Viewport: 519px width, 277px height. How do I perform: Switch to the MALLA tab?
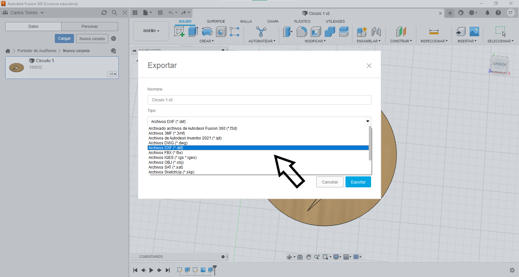coord(246,21)
